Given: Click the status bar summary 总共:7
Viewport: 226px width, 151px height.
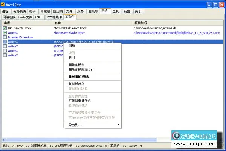Looking at the screenshot, I should coord(8,146).
